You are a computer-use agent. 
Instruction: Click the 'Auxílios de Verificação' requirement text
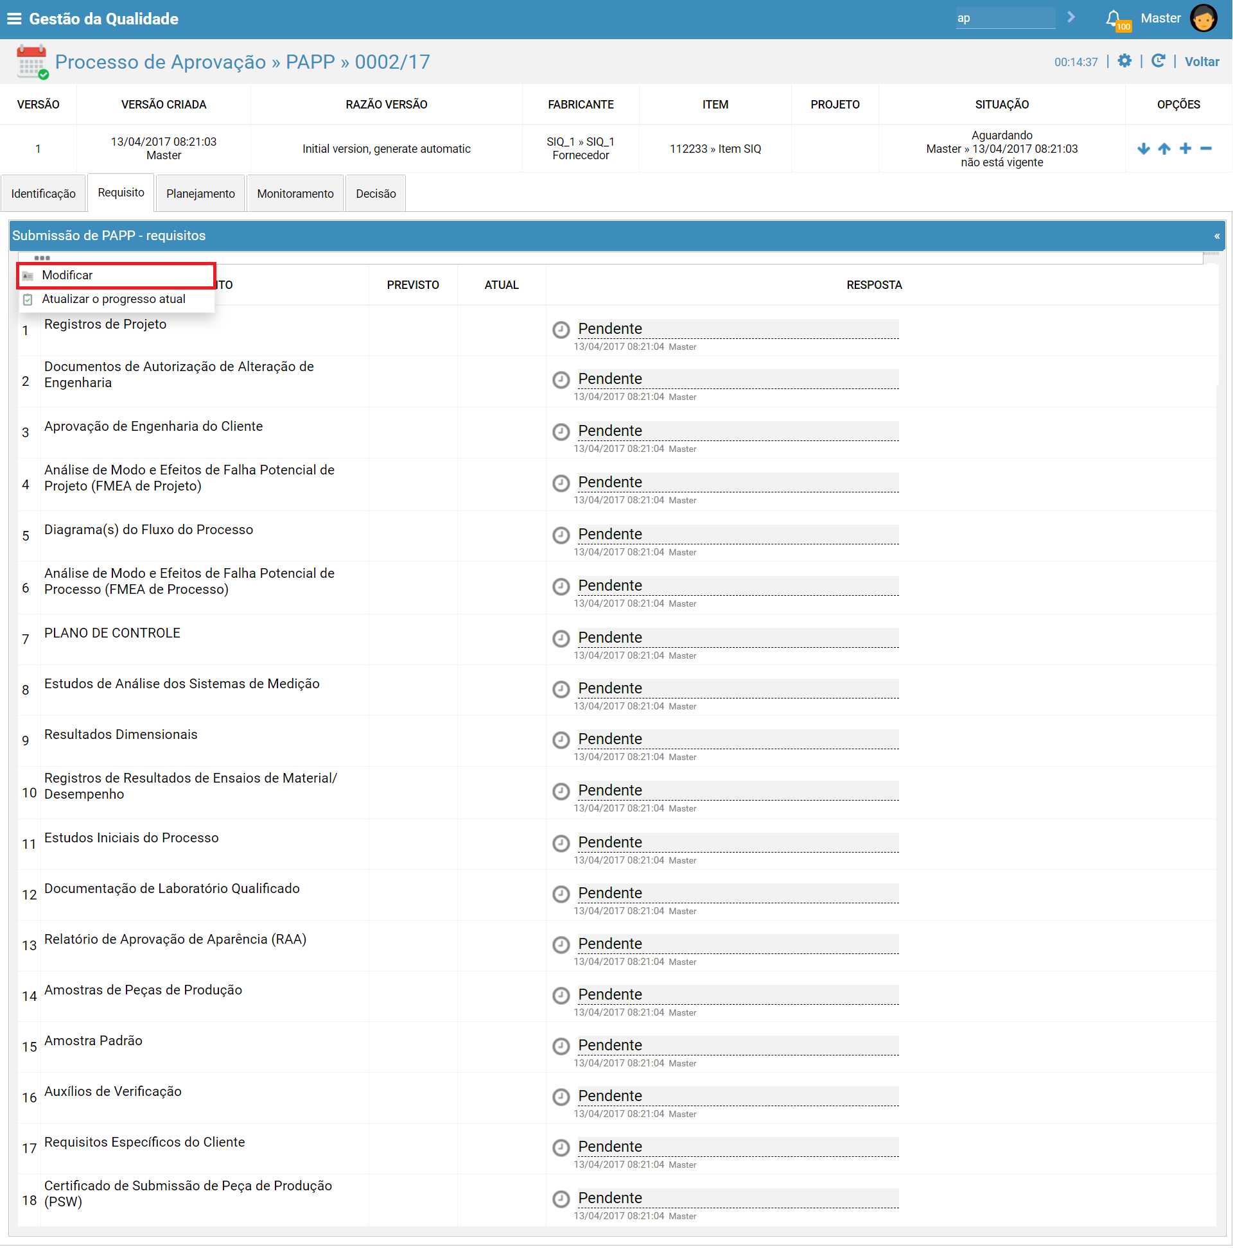(112, 1091)
